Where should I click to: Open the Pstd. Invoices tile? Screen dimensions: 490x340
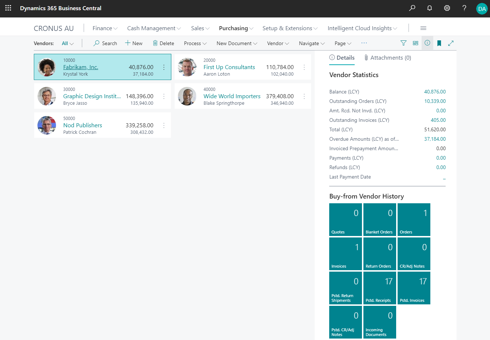pyautogui.click(x=414, y=288)
